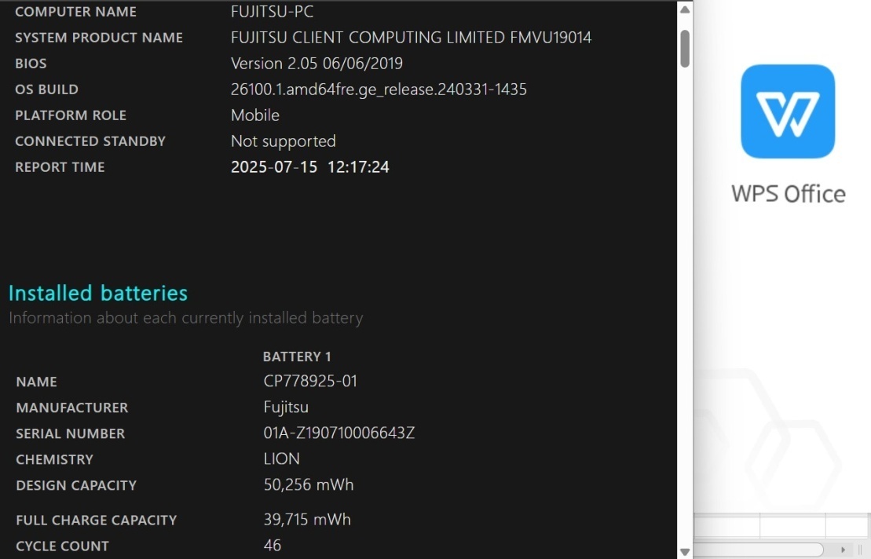
Task: Click the MANUFACTURER label
Action: point(72,407)
